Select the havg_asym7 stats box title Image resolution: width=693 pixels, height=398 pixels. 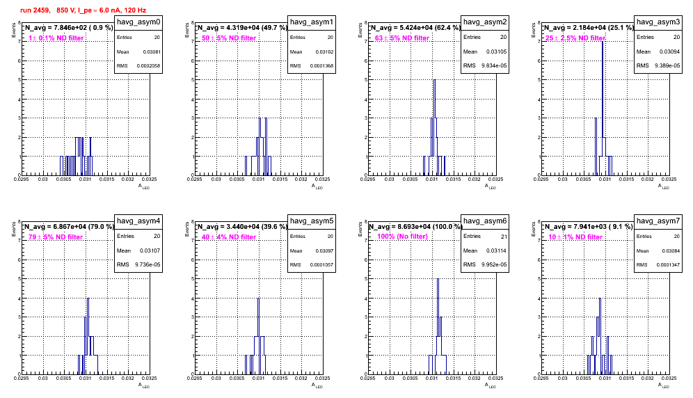pos(658,221)
